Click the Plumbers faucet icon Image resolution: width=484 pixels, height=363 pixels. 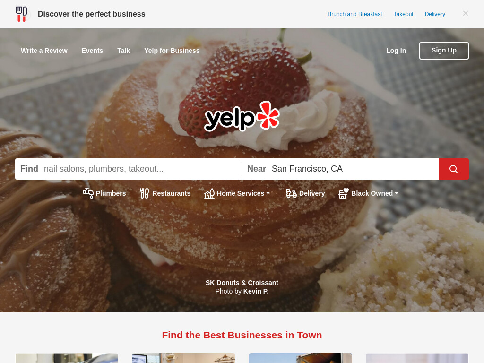click(x=88, y=193)
